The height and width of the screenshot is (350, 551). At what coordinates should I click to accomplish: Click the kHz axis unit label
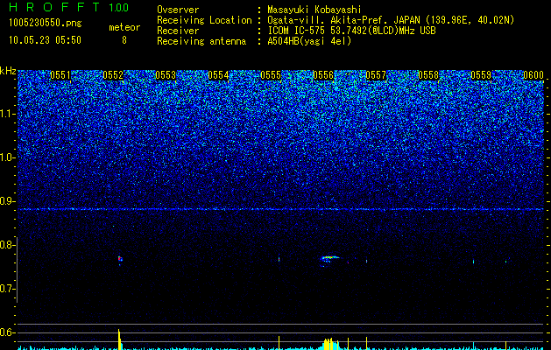(8, 71)
